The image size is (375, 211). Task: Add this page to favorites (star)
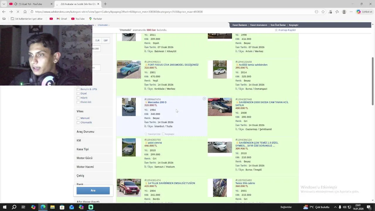click(323, 12)
